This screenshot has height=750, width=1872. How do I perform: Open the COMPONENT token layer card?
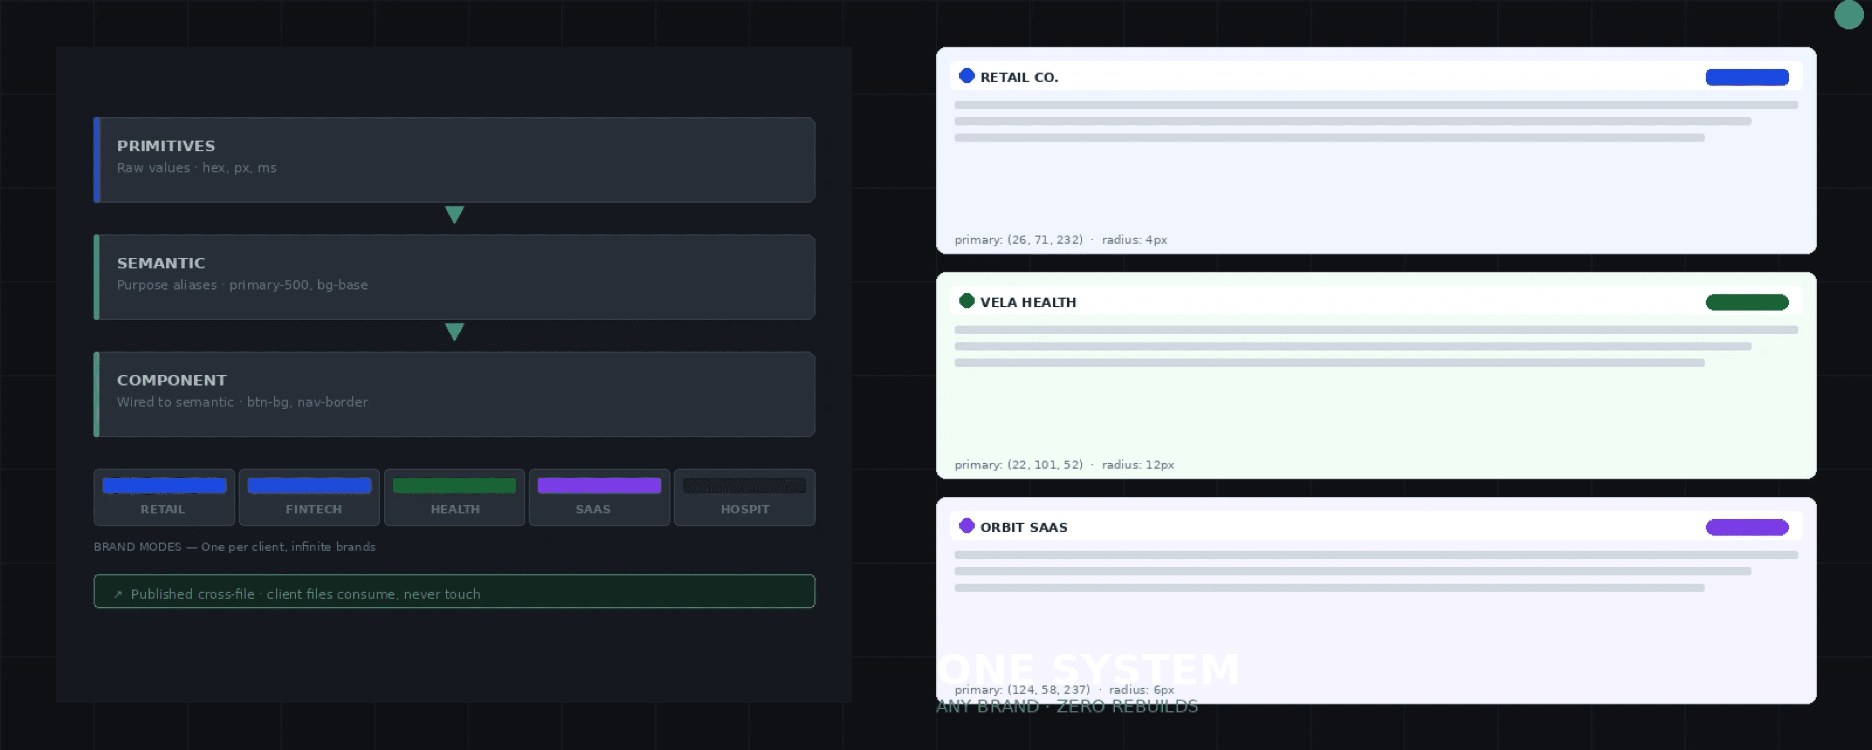click(454, 394)
